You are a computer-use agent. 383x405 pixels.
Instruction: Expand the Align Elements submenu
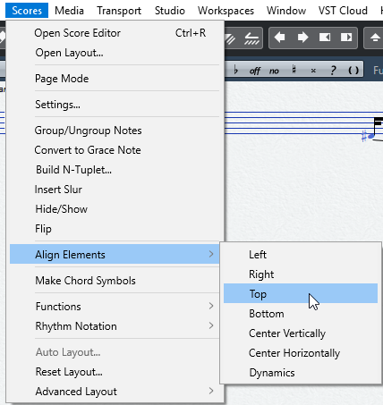tap(115, 254)
